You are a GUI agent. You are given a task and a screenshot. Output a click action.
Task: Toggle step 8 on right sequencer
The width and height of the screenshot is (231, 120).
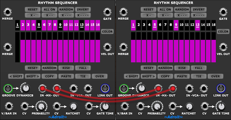point(171,25)
